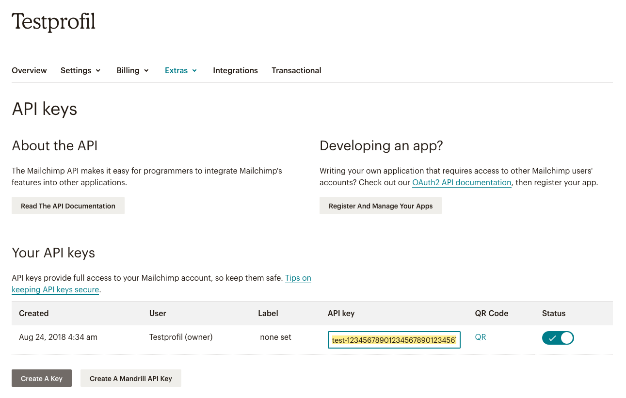The height and width of the screenshot is (398, 626).
Task: Toggle the API key status switch
Action: coord(558,338)
